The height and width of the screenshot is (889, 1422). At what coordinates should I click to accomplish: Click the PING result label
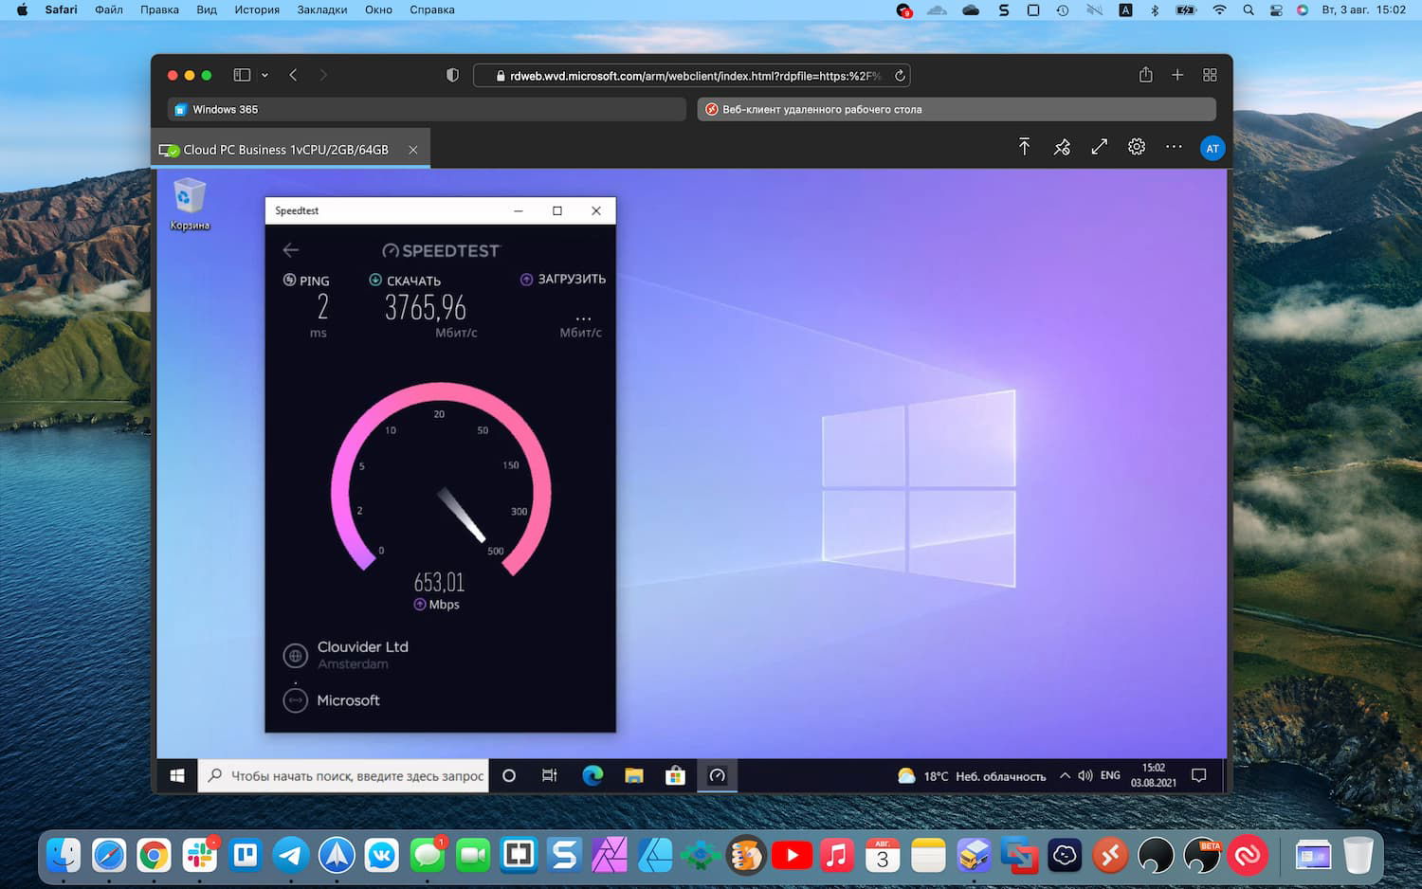click(x=315, y=281)
